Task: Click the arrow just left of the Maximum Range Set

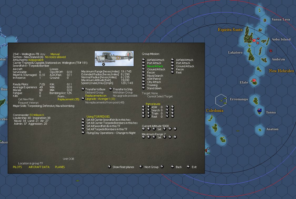Action: [x=154, y=137]
